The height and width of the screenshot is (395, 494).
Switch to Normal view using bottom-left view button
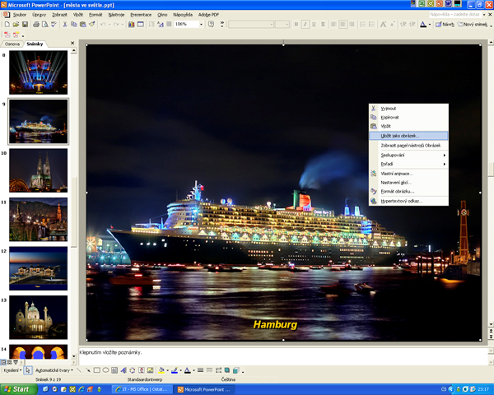click(x=2, y=361)
